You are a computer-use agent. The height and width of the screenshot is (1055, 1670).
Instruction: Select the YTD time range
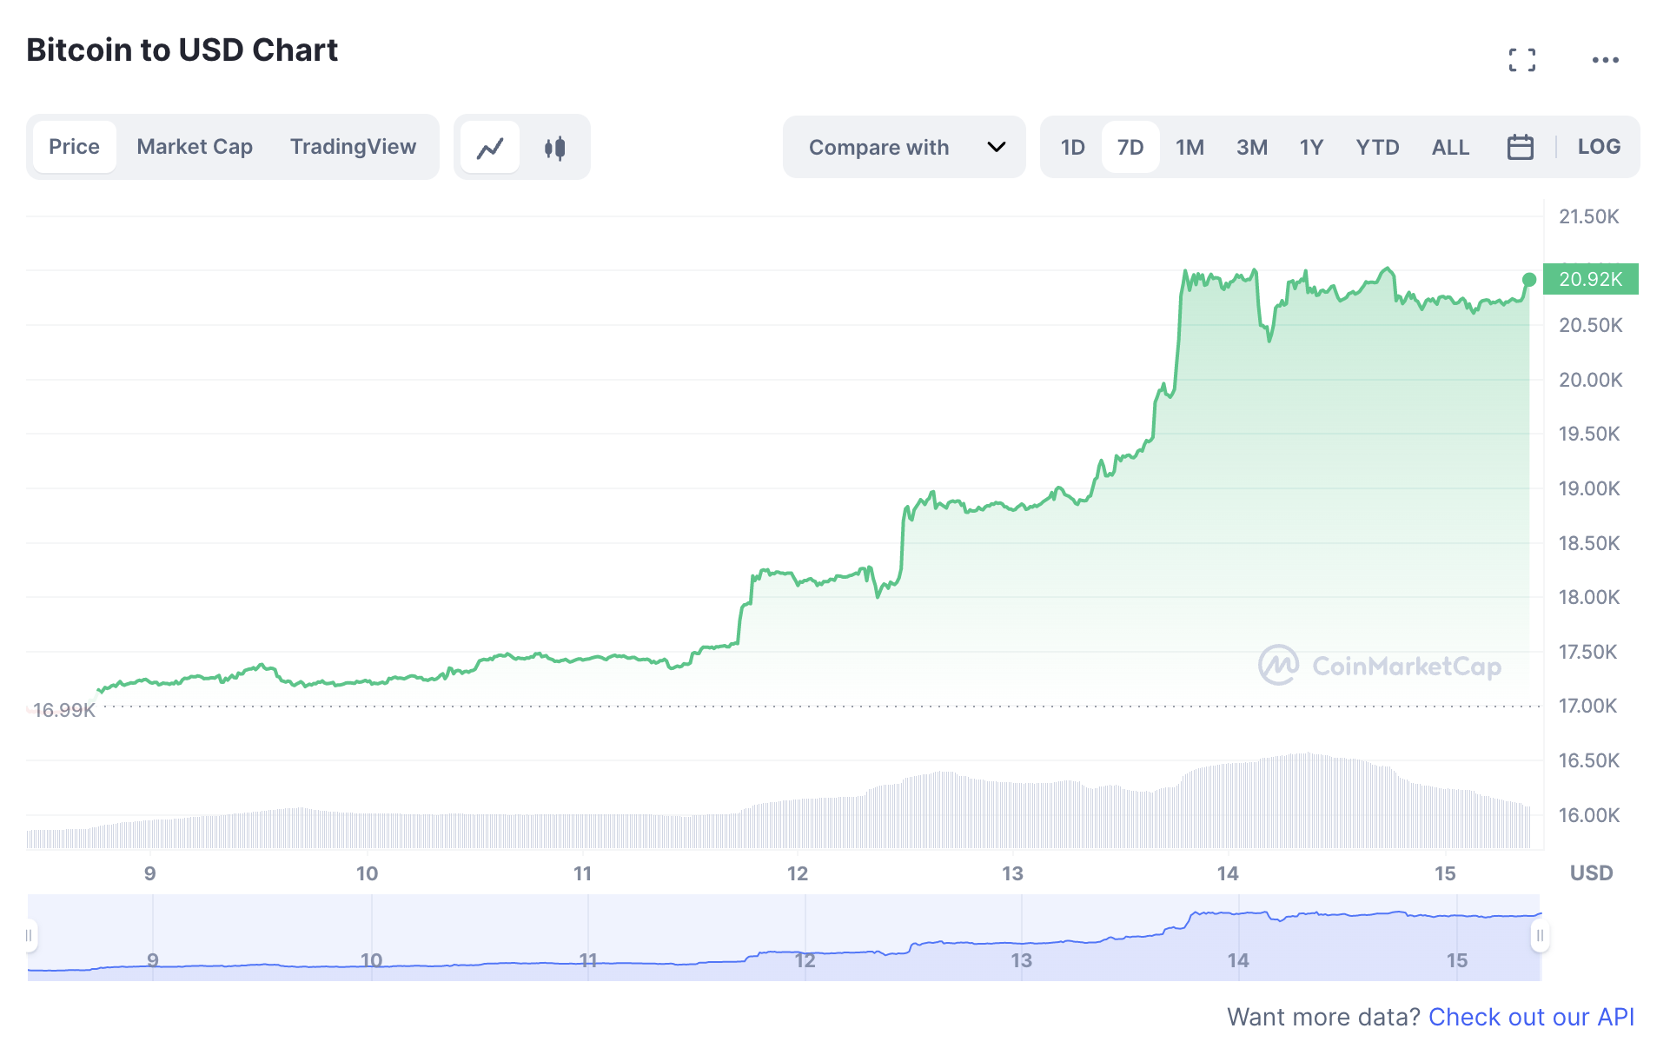click(x=1377, y=147)
